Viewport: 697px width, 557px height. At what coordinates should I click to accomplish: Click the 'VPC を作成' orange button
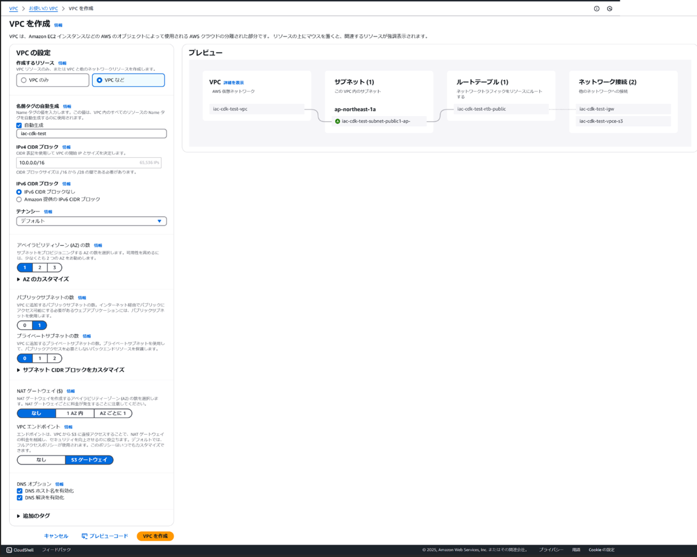pos(155,536)
